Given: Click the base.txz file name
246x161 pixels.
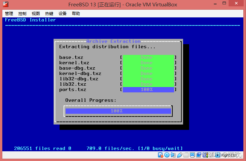Looking at the screenshot, I should pos(71,58).
